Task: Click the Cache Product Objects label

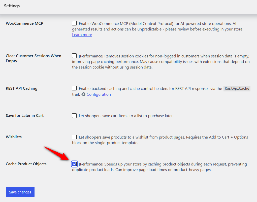Action: tap(26, 164)
